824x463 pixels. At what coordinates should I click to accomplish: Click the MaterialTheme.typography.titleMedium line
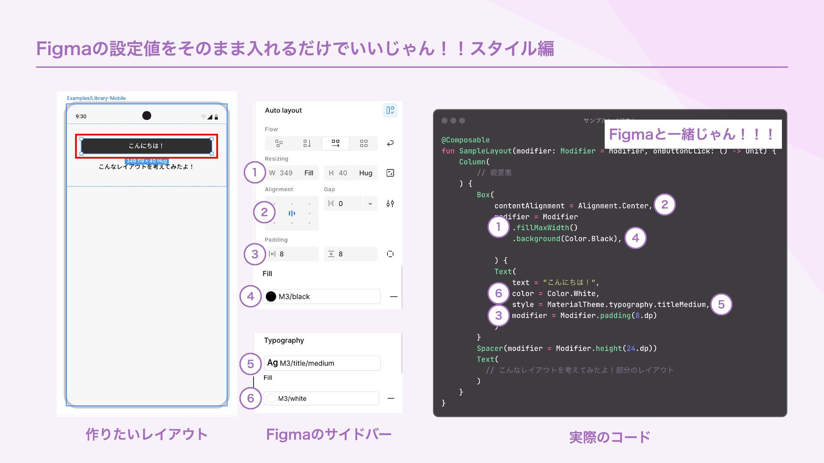(x=611, y=304)
